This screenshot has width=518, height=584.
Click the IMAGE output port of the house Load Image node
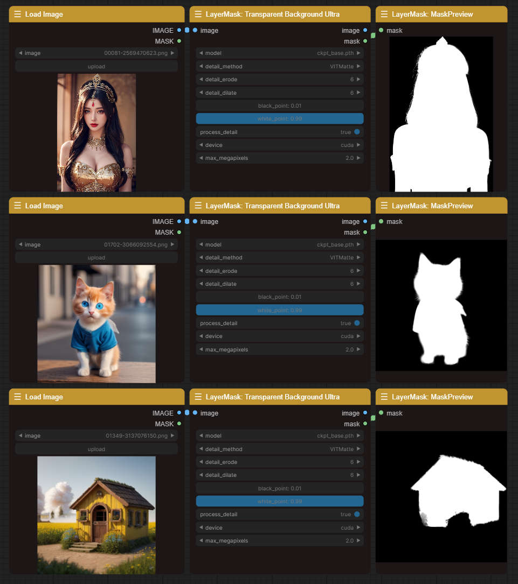click(x=179, y=413)
